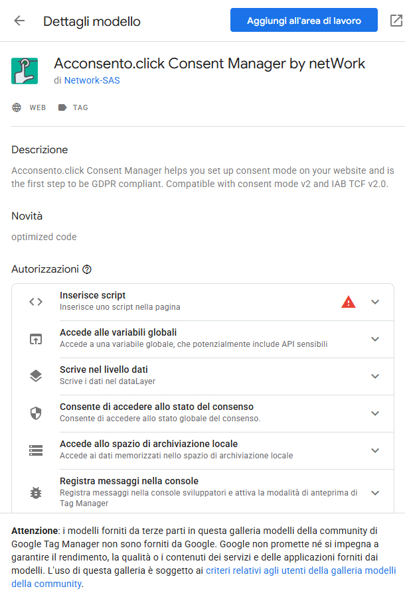Click the console logging bug icon

[x=36, y=493]
